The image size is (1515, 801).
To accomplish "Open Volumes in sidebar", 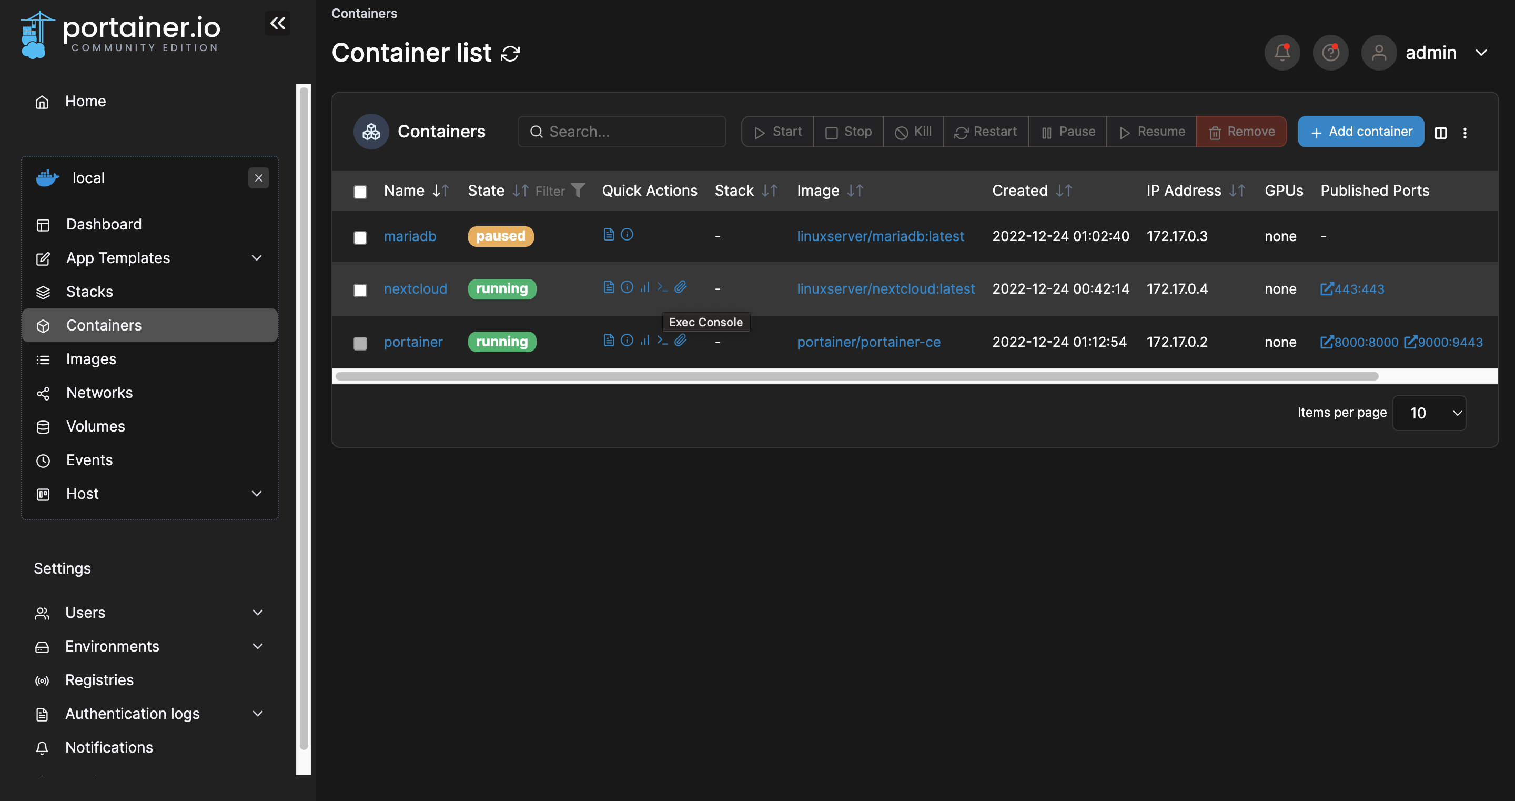I will pos(95,426).
